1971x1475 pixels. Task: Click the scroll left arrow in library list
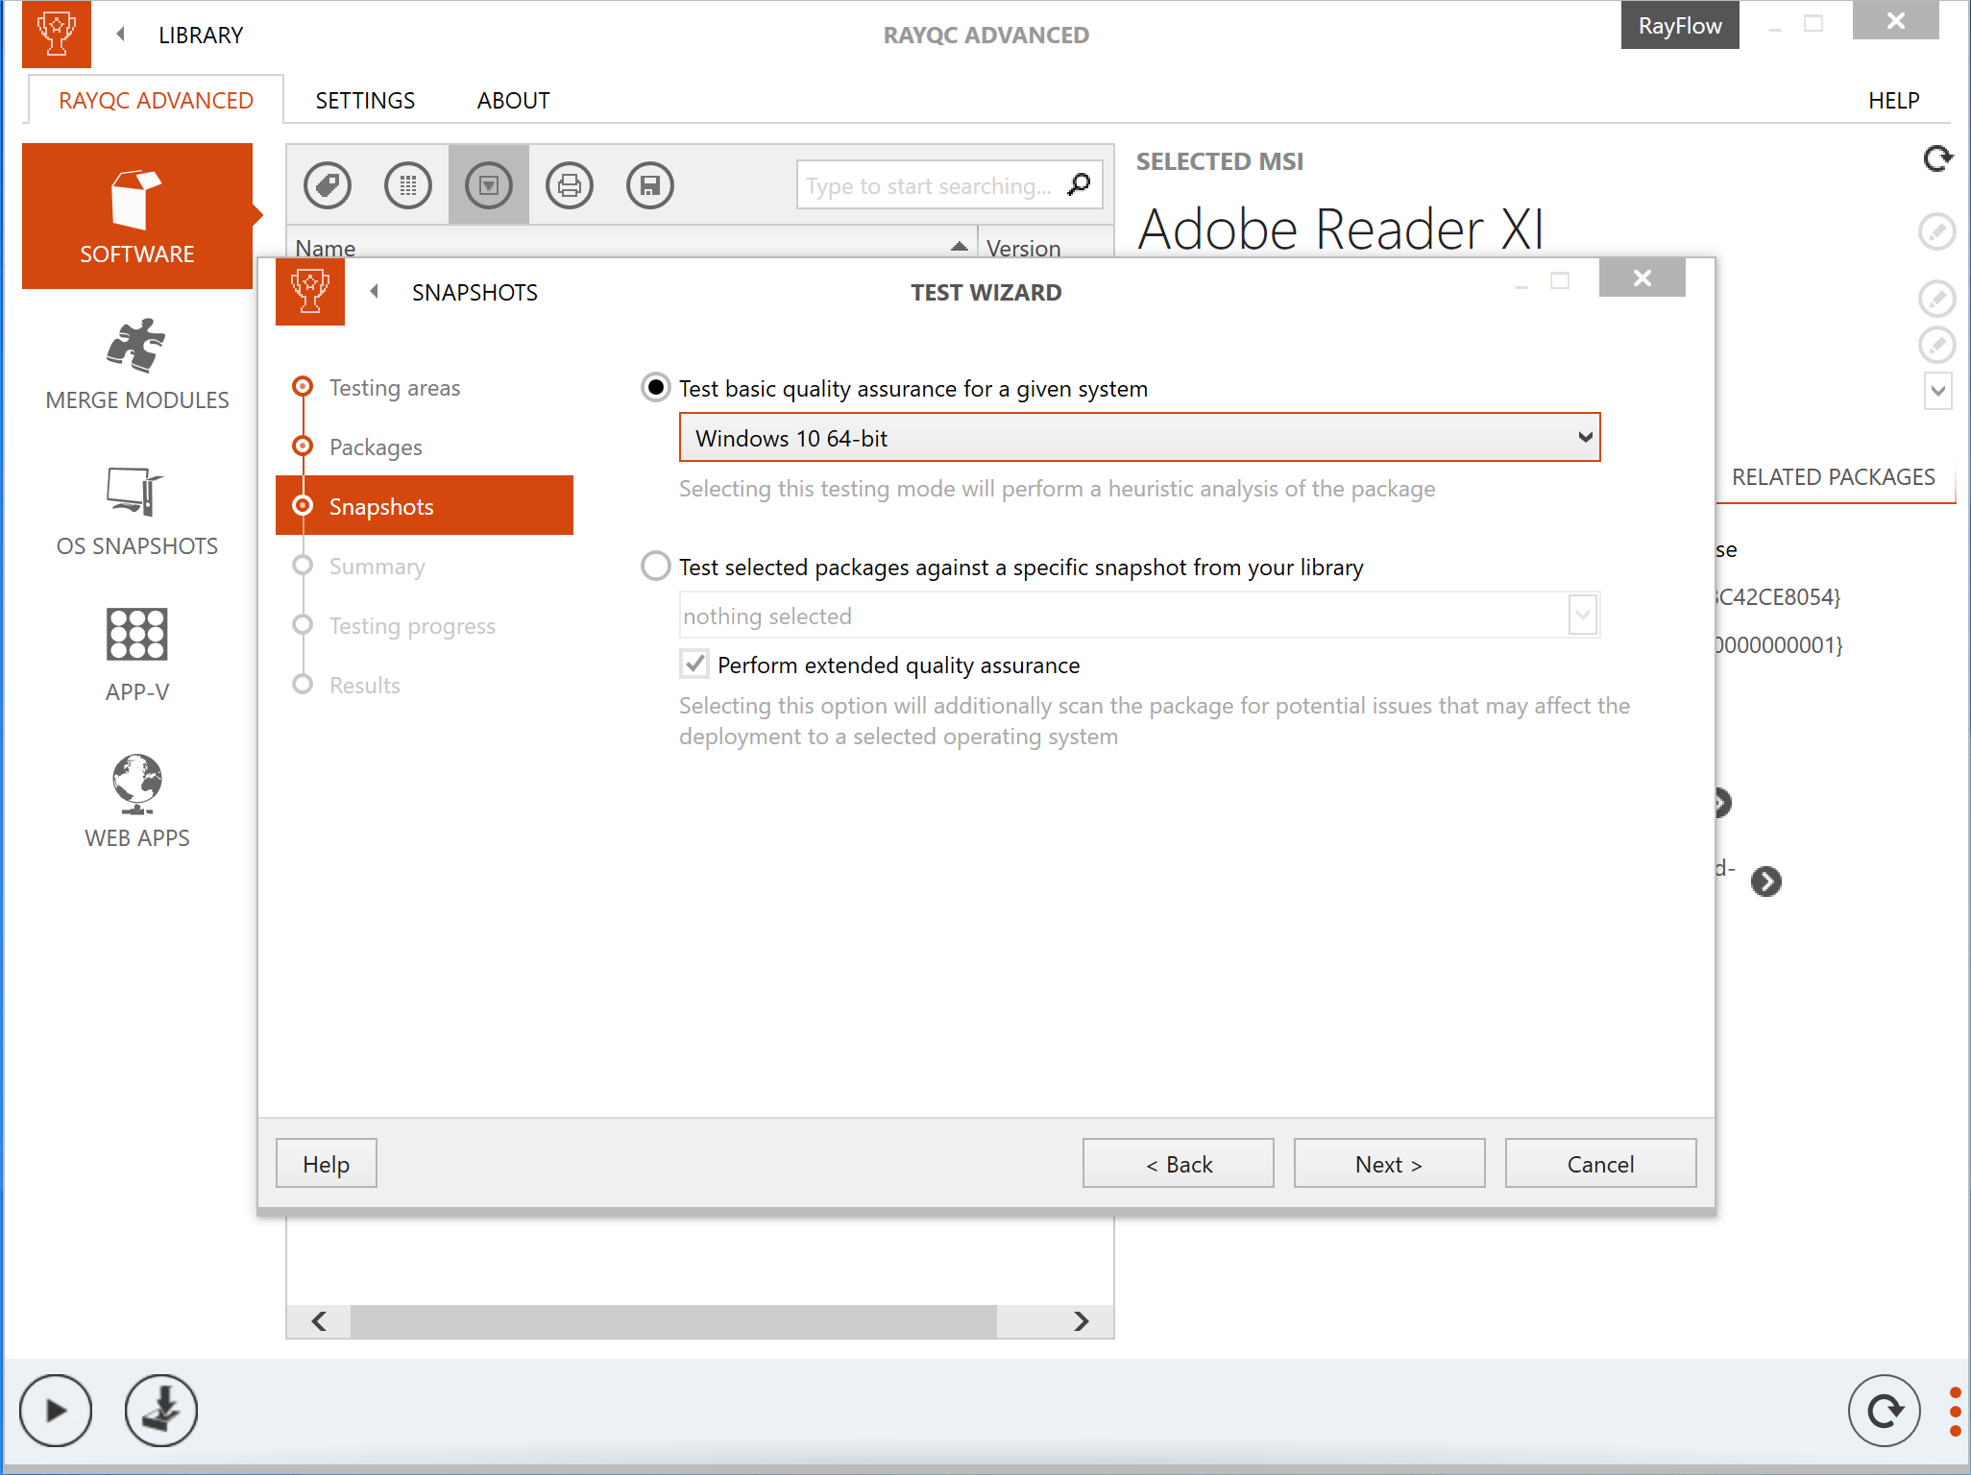click(320, 1321)
